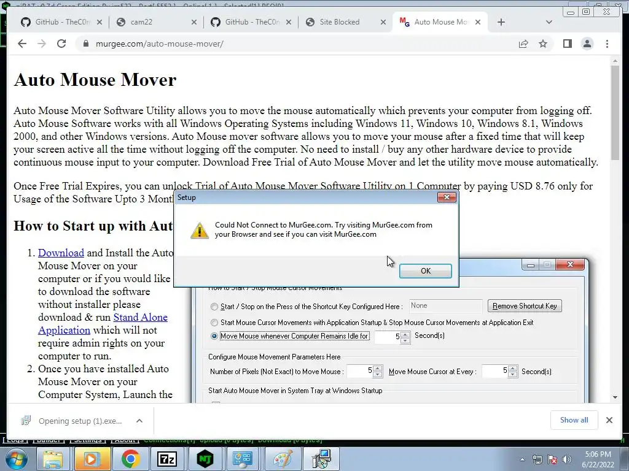The image size is (629, 471).
Task: Select the Application Startup radio option in the screenshot
Action: (x=214, y=323)
